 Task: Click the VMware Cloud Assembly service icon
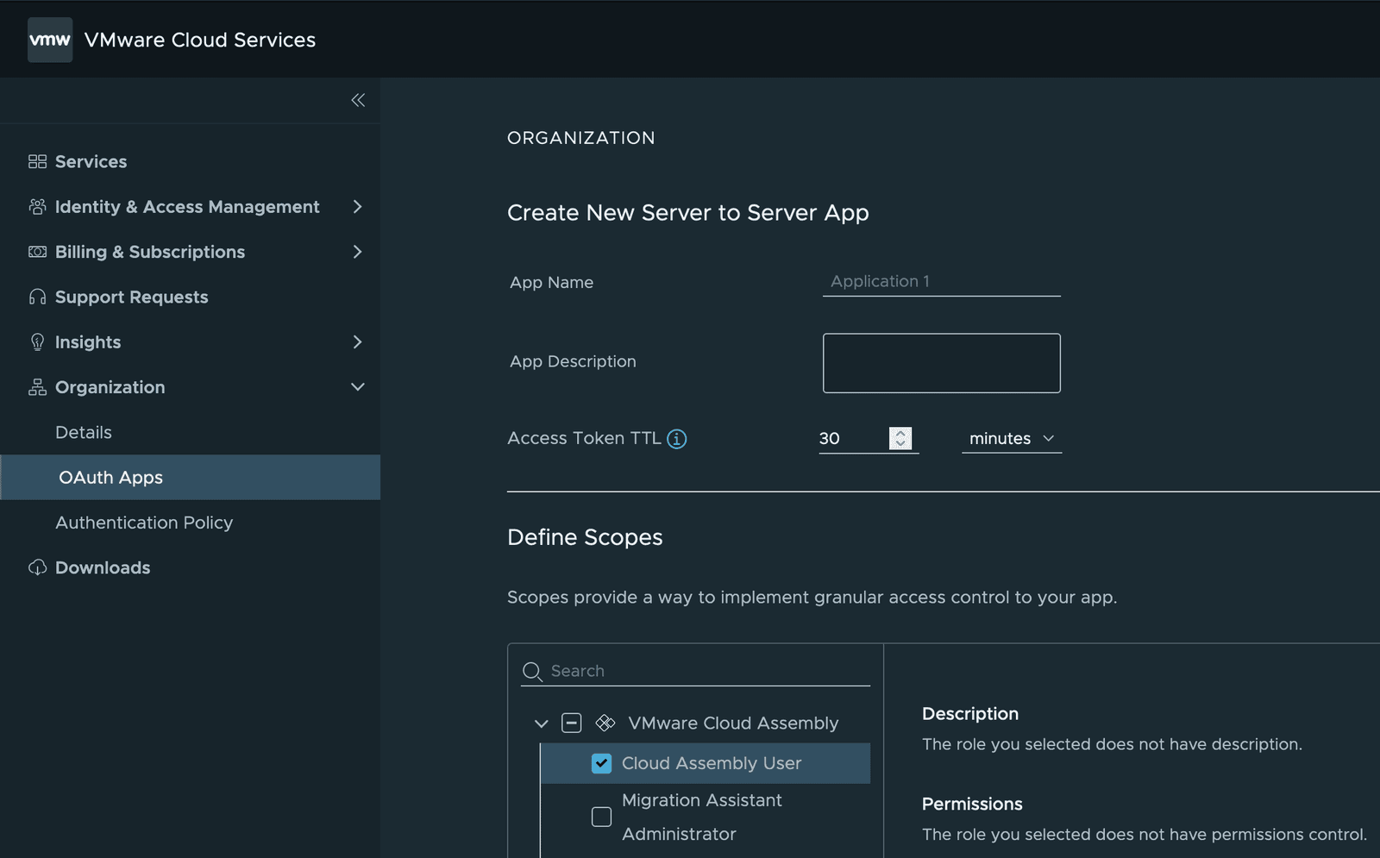click(x=606, y=723)
